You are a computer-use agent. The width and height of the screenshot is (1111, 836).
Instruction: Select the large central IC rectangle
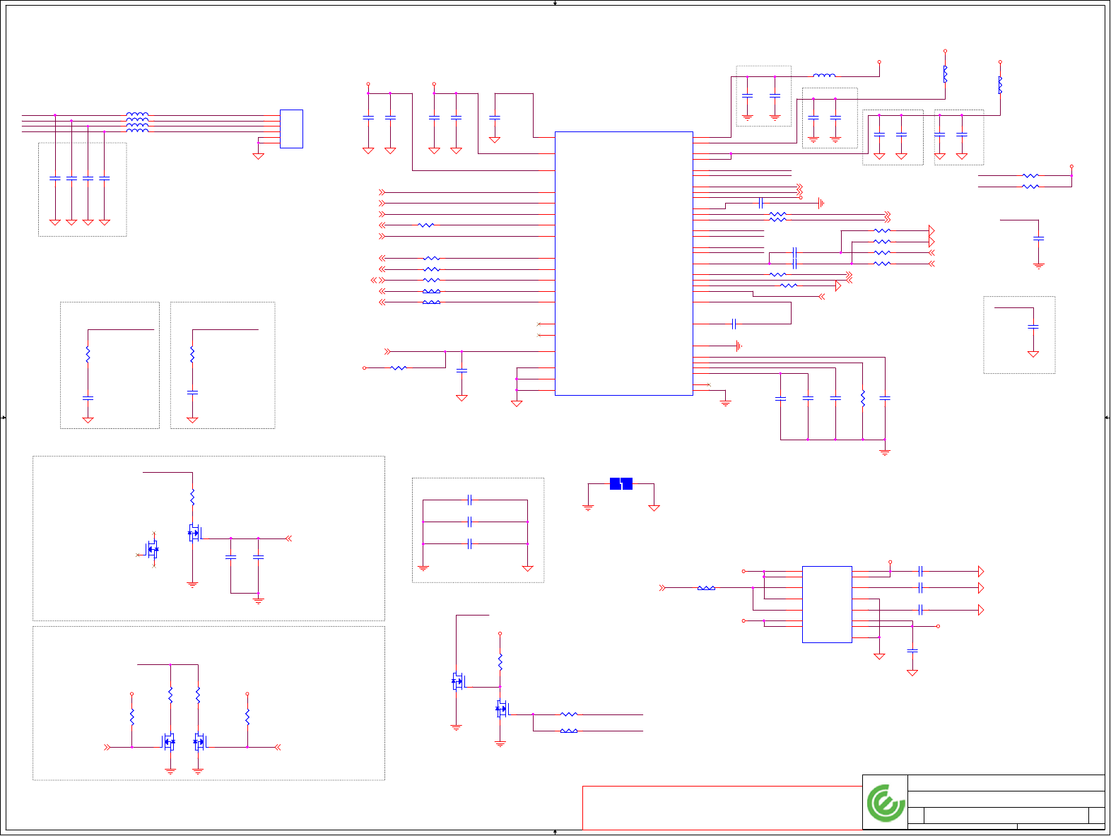pos(624,264)
